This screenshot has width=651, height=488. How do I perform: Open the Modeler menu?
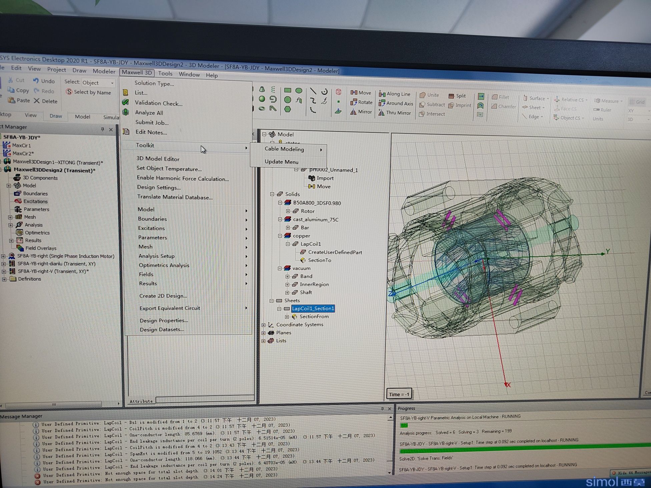[104, 71]
